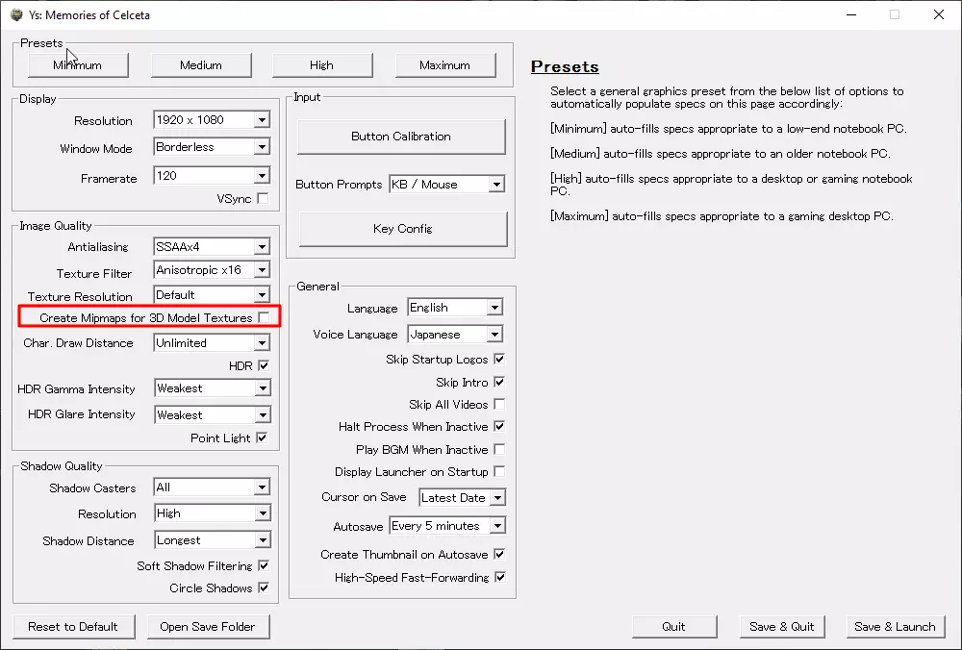This screenshot has height=650, width=962.
Task: Open the Framerate dropdown
Action: [x=211, y=175]
